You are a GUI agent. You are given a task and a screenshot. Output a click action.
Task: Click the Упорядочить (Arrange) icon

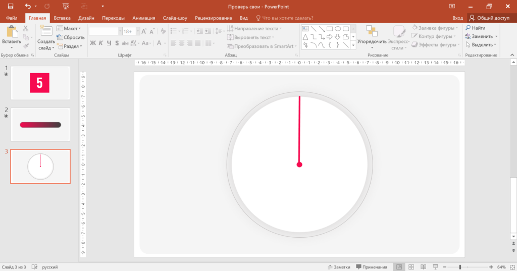point(372,31)
